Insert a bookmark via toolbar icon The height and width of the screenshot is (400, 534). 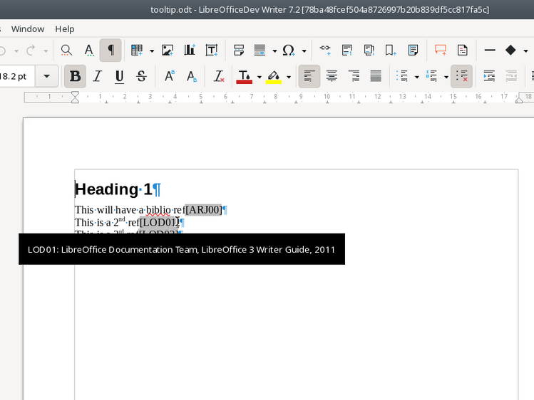(391, 51)
